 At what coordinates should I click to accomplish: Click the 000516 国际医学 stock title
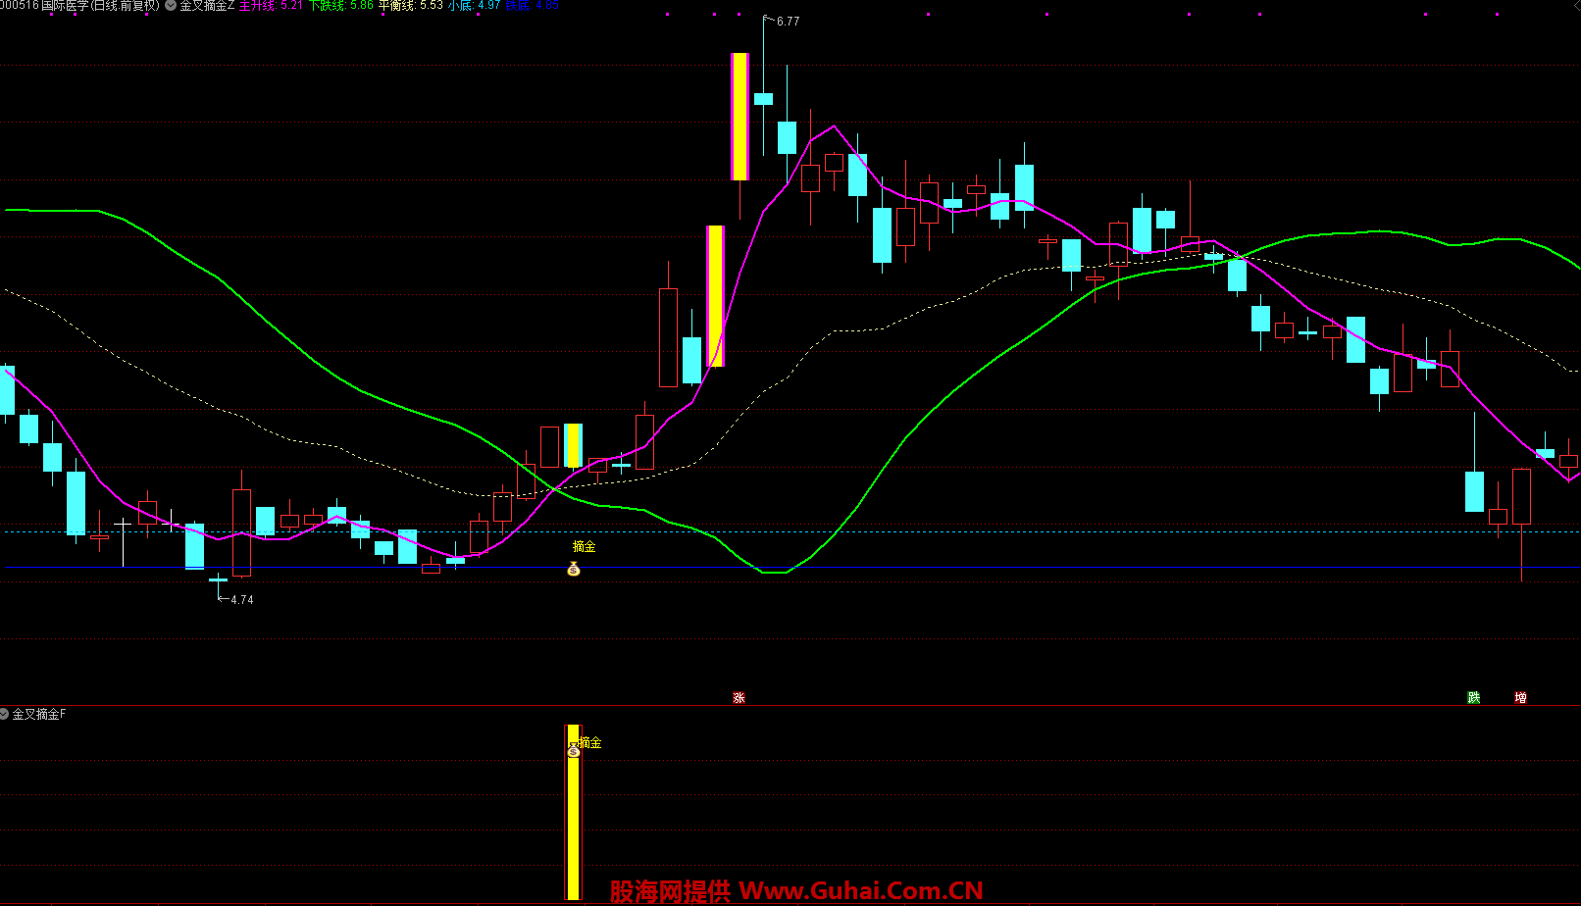tap(80, 6)
